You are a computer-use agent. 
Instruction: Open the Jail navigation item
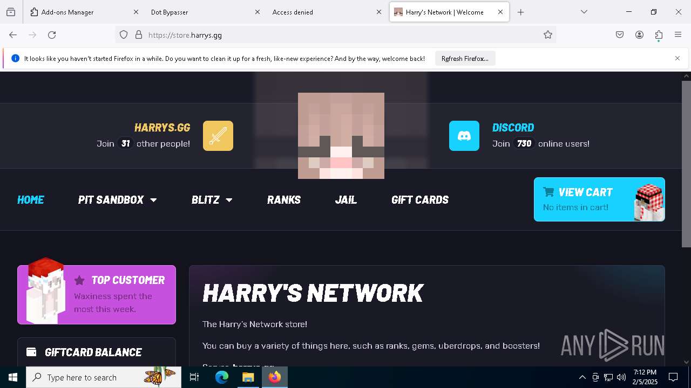click(x=346, y=200)
